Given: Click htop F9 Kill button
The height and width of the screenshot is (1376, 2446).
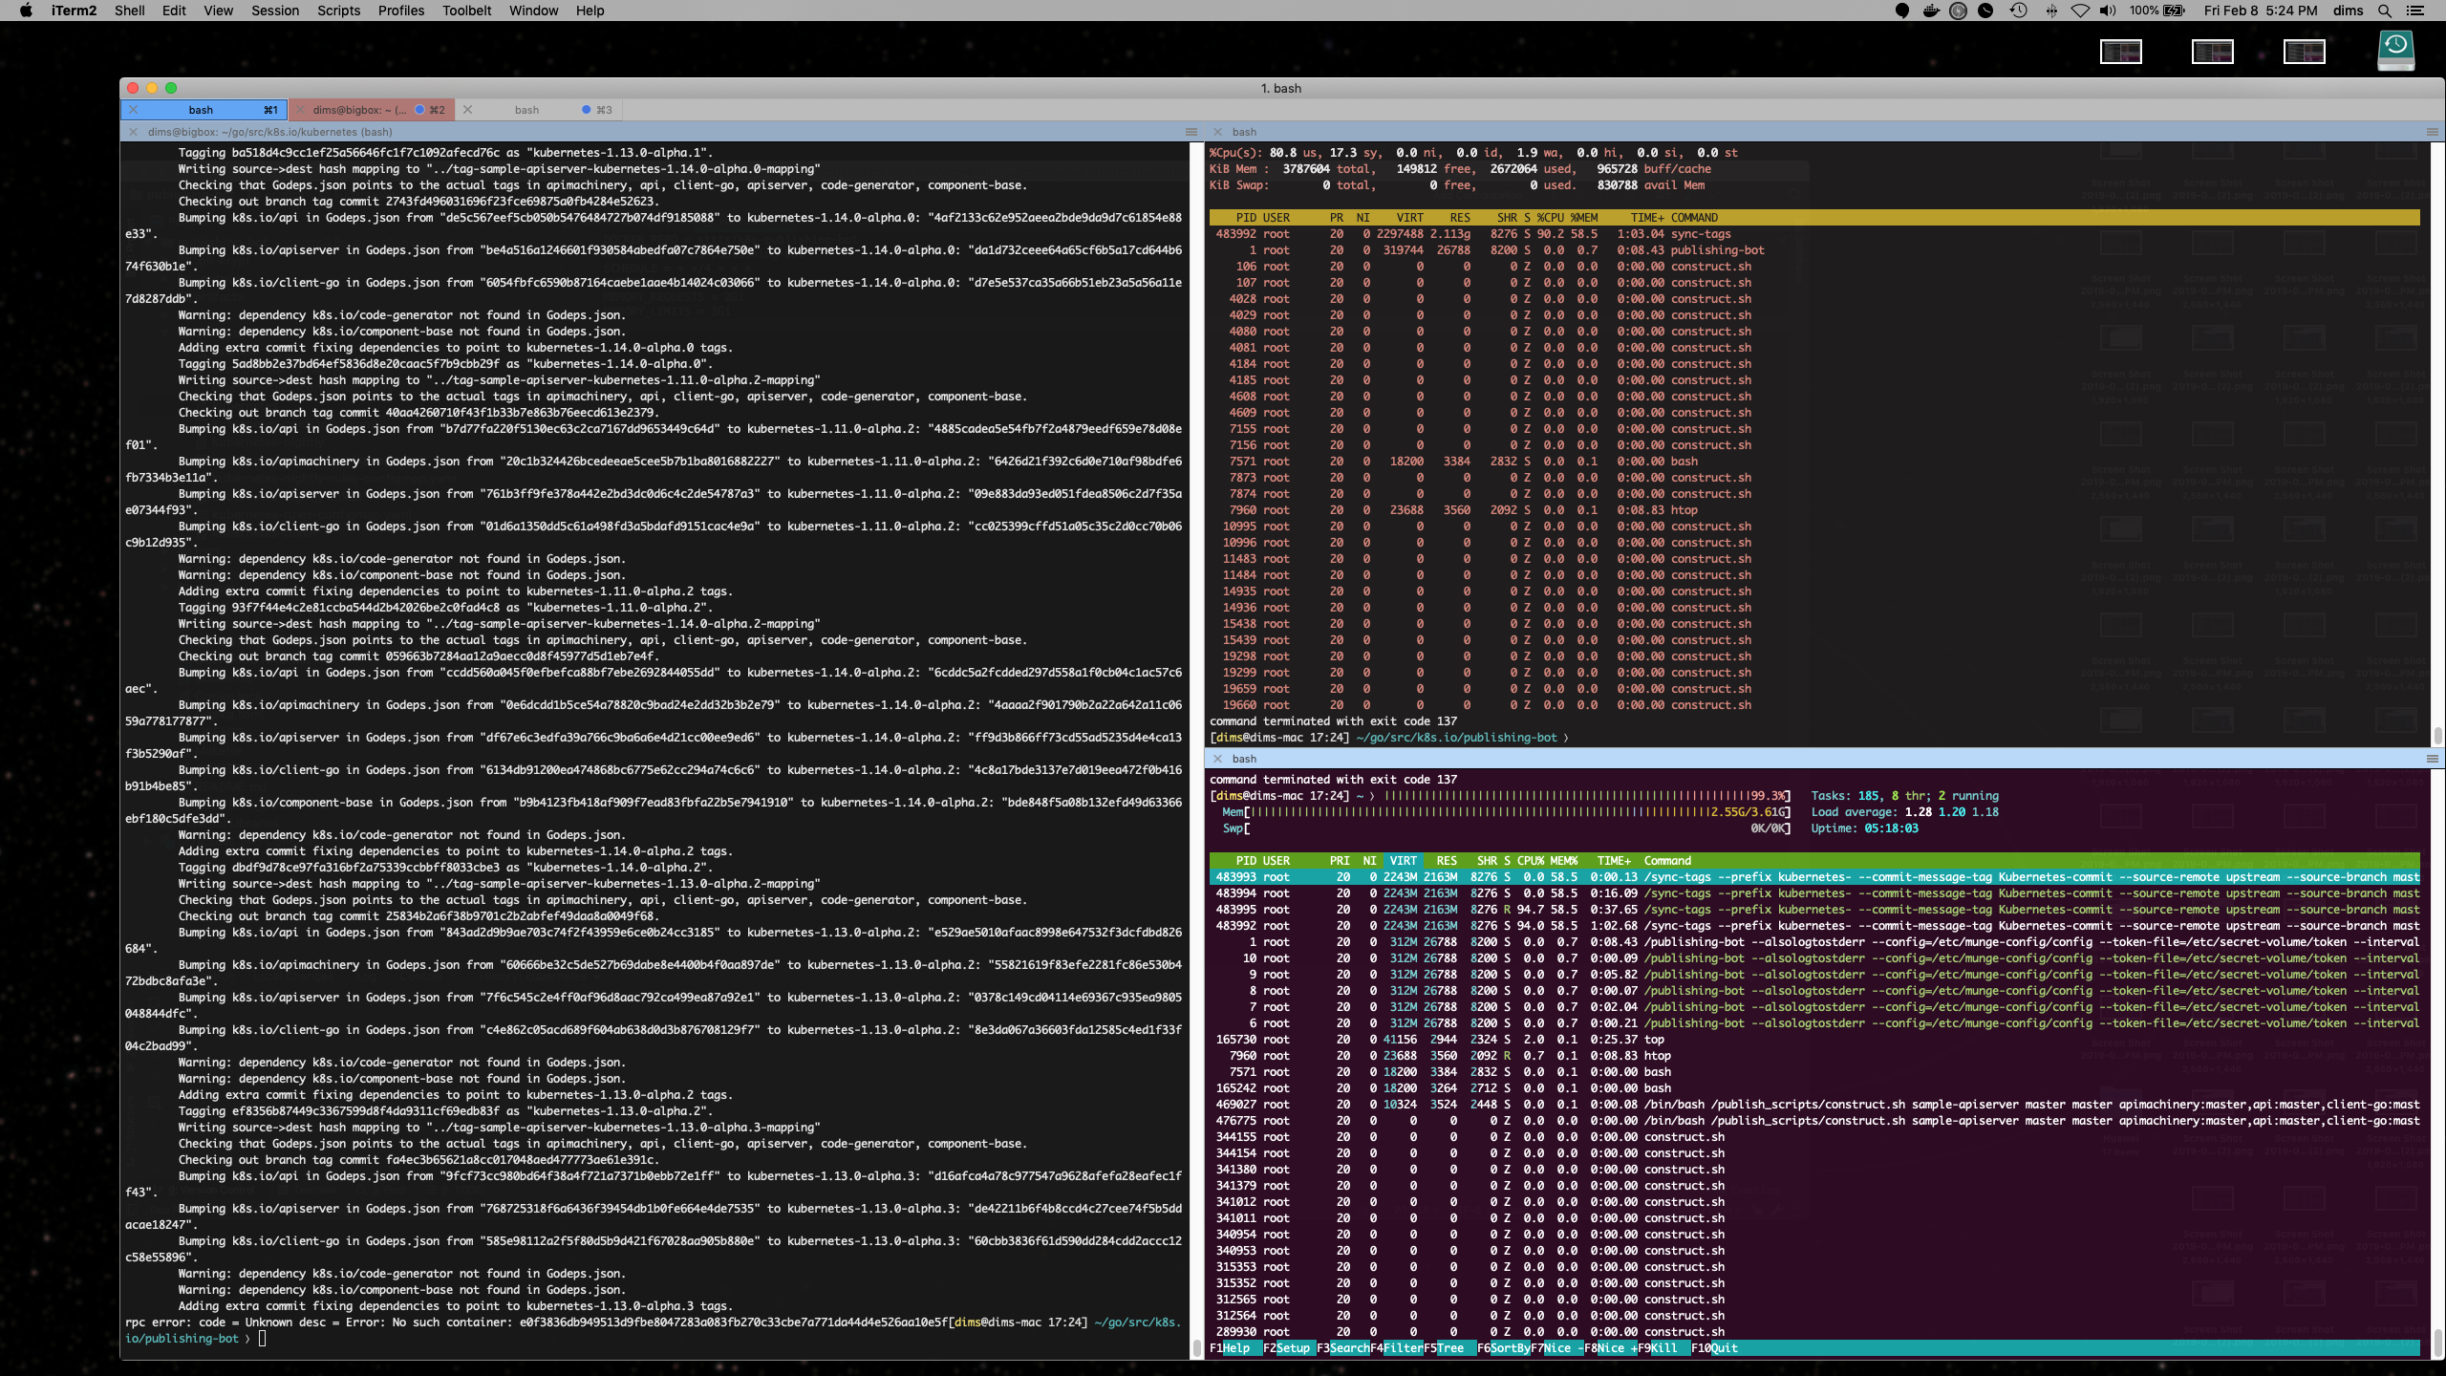Looking at the screenshot, I should pos(1663,1348).
